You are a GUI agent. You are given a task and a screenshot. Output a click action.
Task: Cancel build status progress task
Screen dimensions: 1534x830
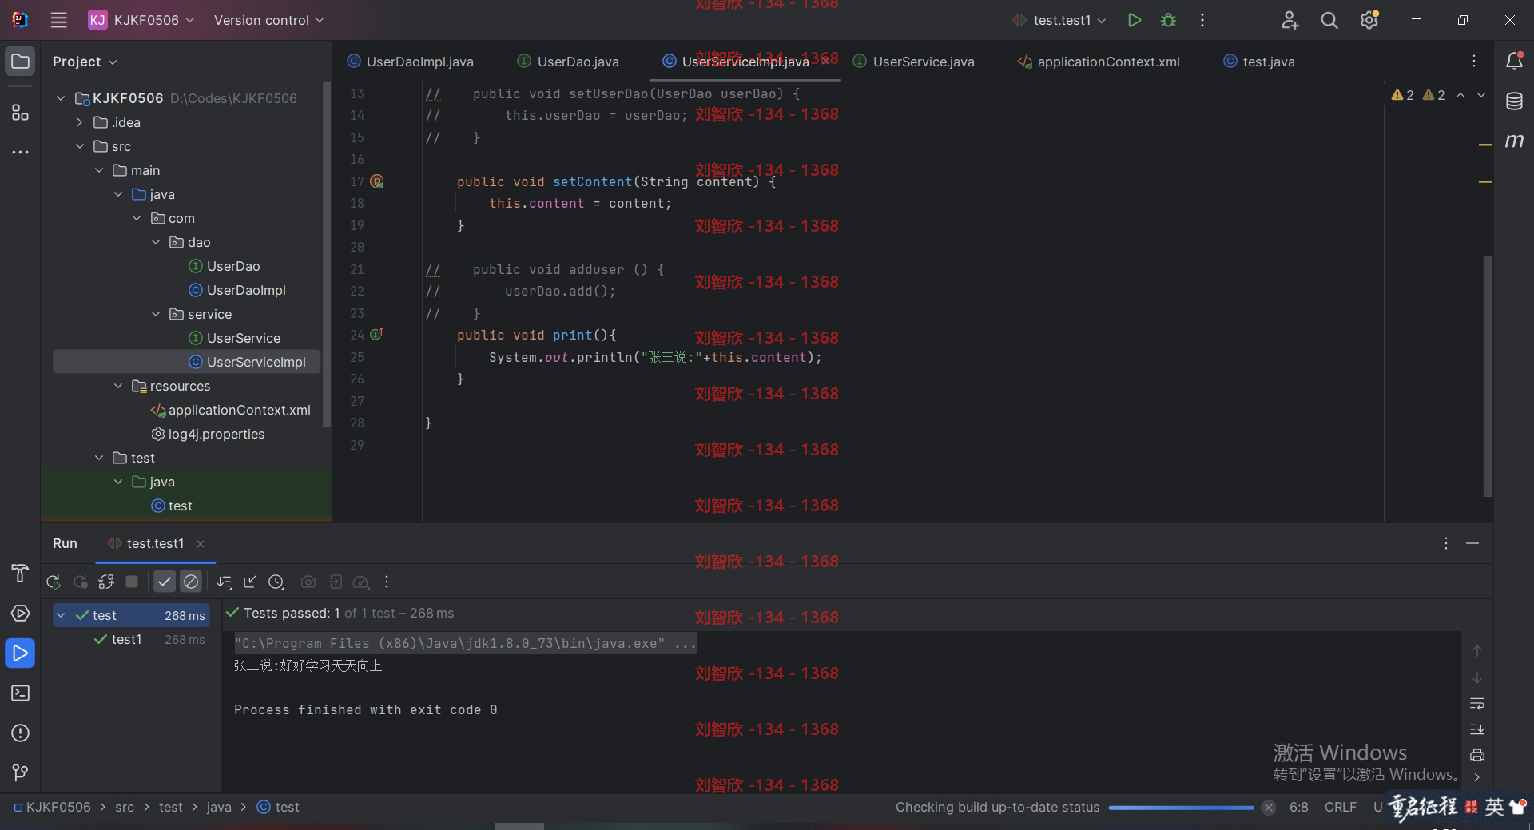1268,808
